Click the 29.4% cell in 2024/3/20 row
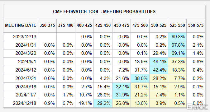This screenshot has width=210, height=112. pyautogui.click(x=159, y=53)
